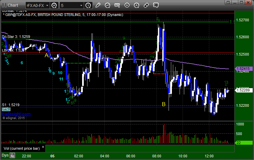The image size is (254, 160).
Task: Click the chart settings gear icon
Action: point(54,5)
